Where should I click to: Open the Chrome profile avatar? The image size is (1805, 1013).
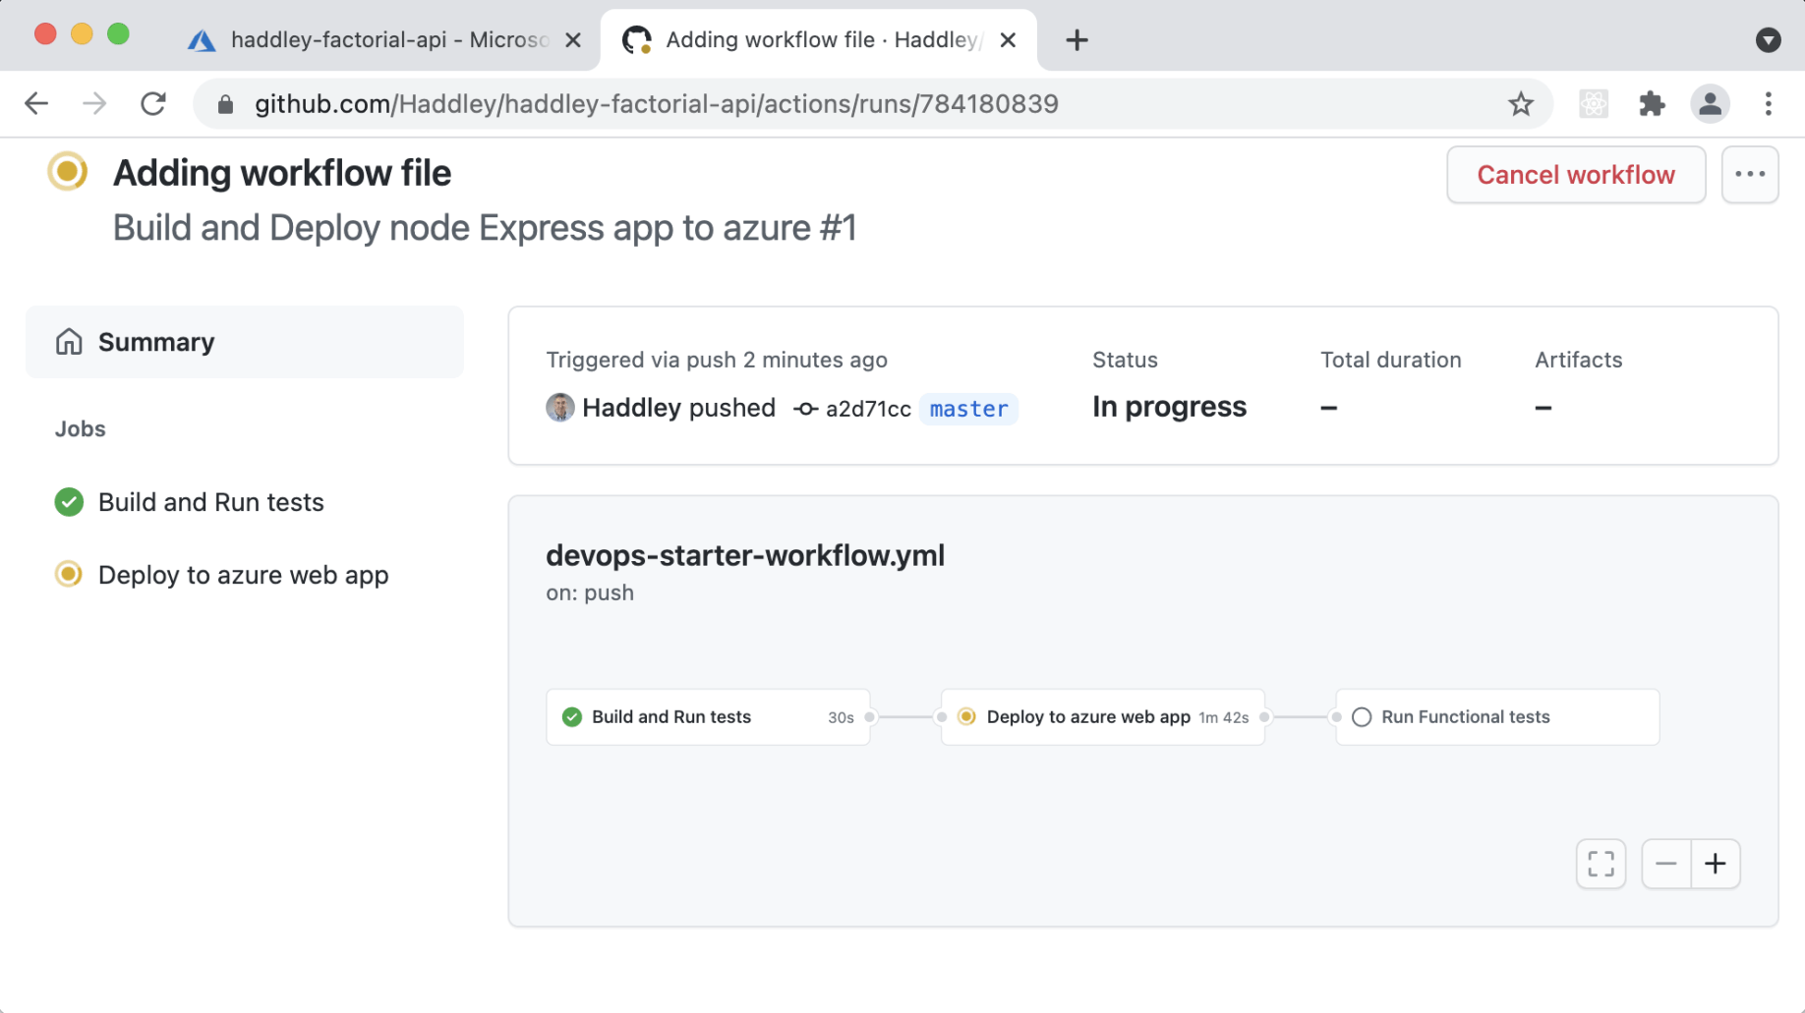(x=1710, y=104)
